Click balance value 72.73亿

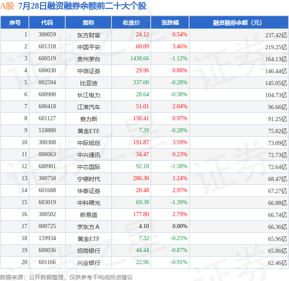click(x=277, y=155)
